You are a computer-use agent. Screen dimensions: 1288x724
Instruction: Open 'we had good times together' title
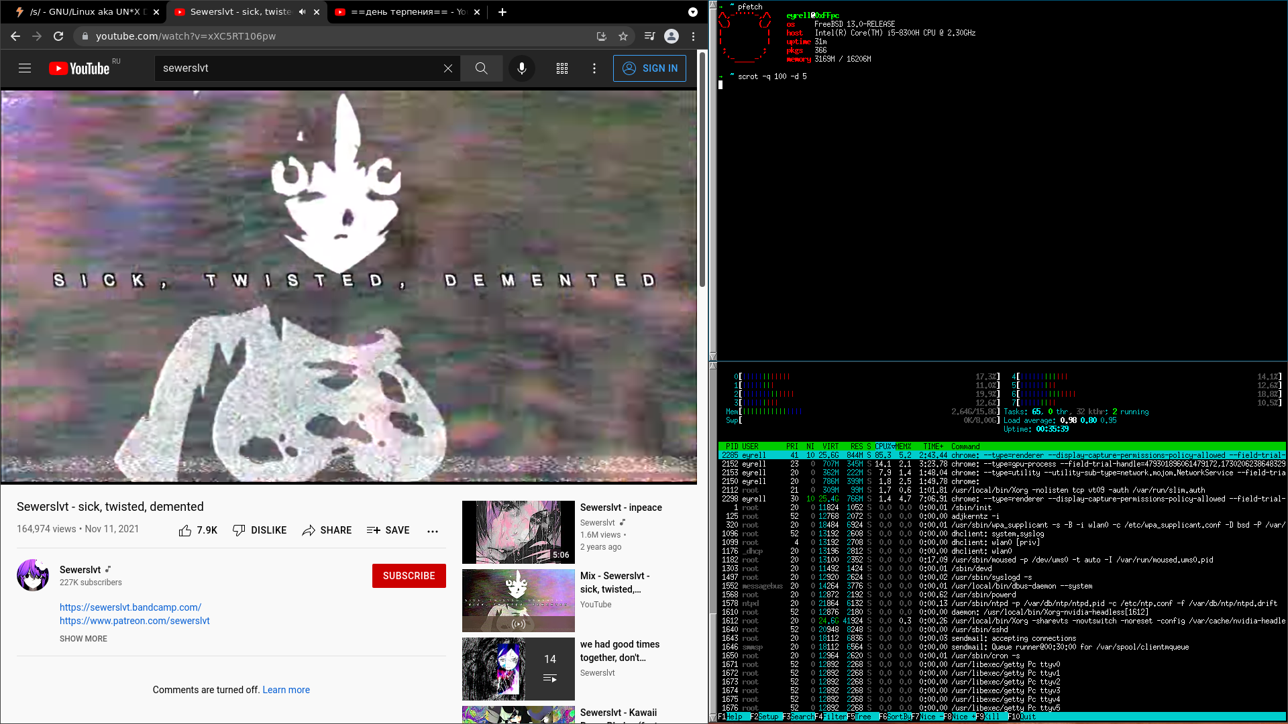620,651
